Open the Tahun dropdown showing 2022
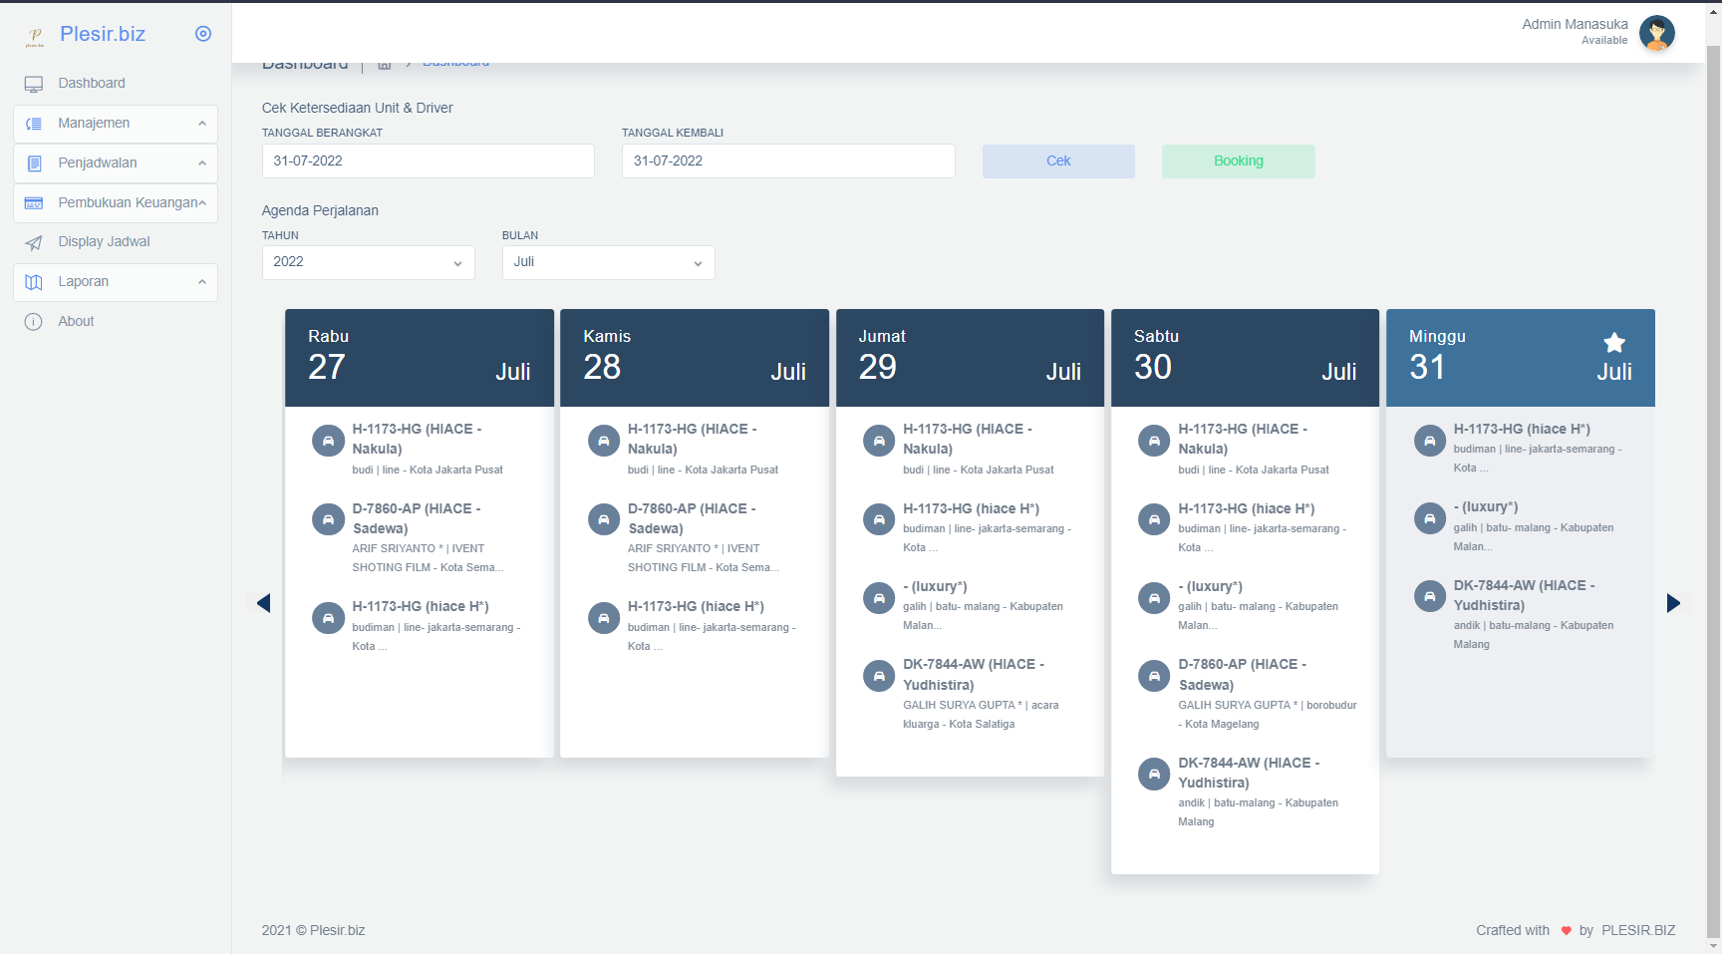The image size is (1722, 954). pyautogui.click(x=368, y=262)
